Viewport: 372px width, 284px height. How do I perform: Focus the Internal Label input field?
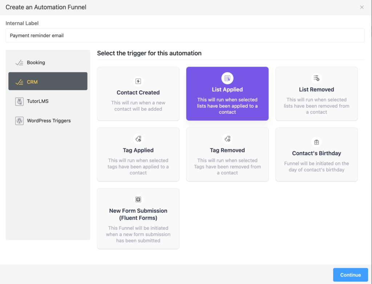[185, 35]
